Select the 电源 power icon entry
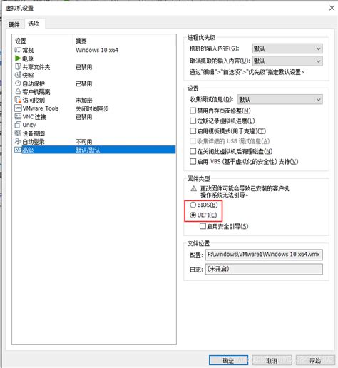This screenshot has width=338, height=368. point(18,58)
